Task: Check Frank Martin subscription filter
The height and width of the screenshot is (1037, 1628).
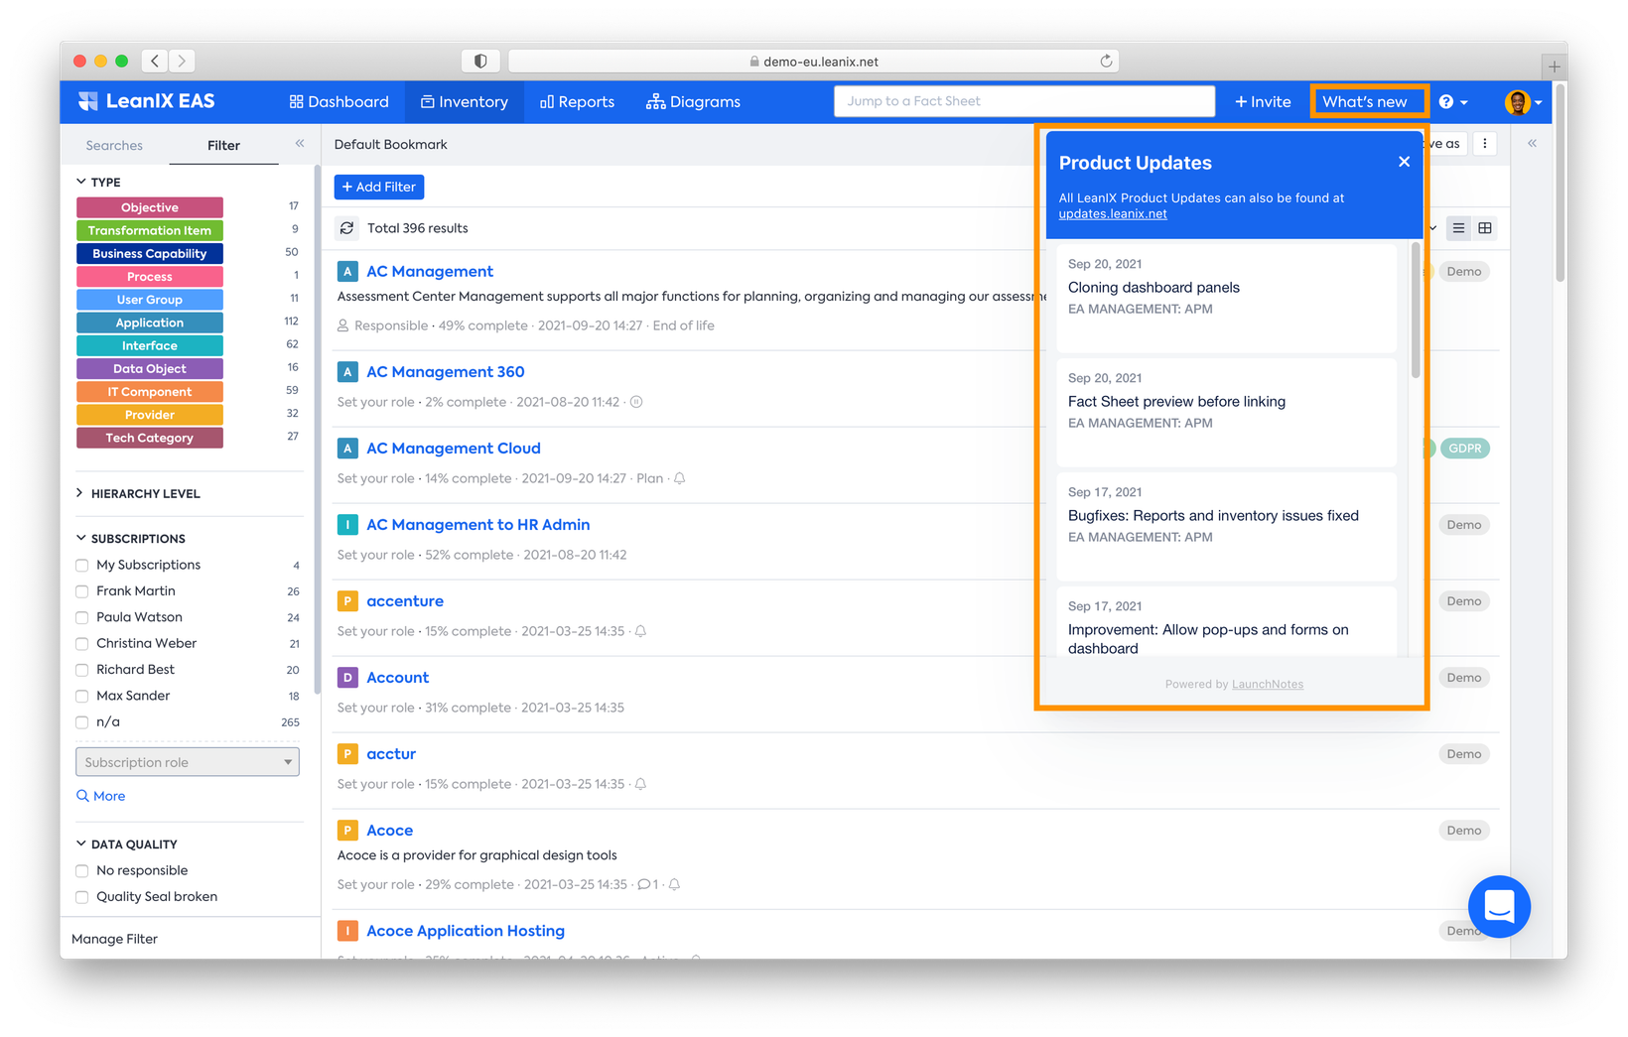Action: coord(82,591)
